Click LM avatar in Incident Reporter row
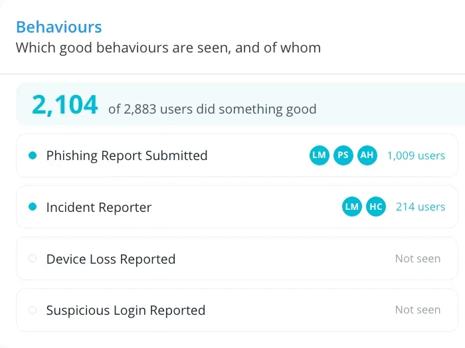Viewport: 465px width, 348px height. coord(352,207)
